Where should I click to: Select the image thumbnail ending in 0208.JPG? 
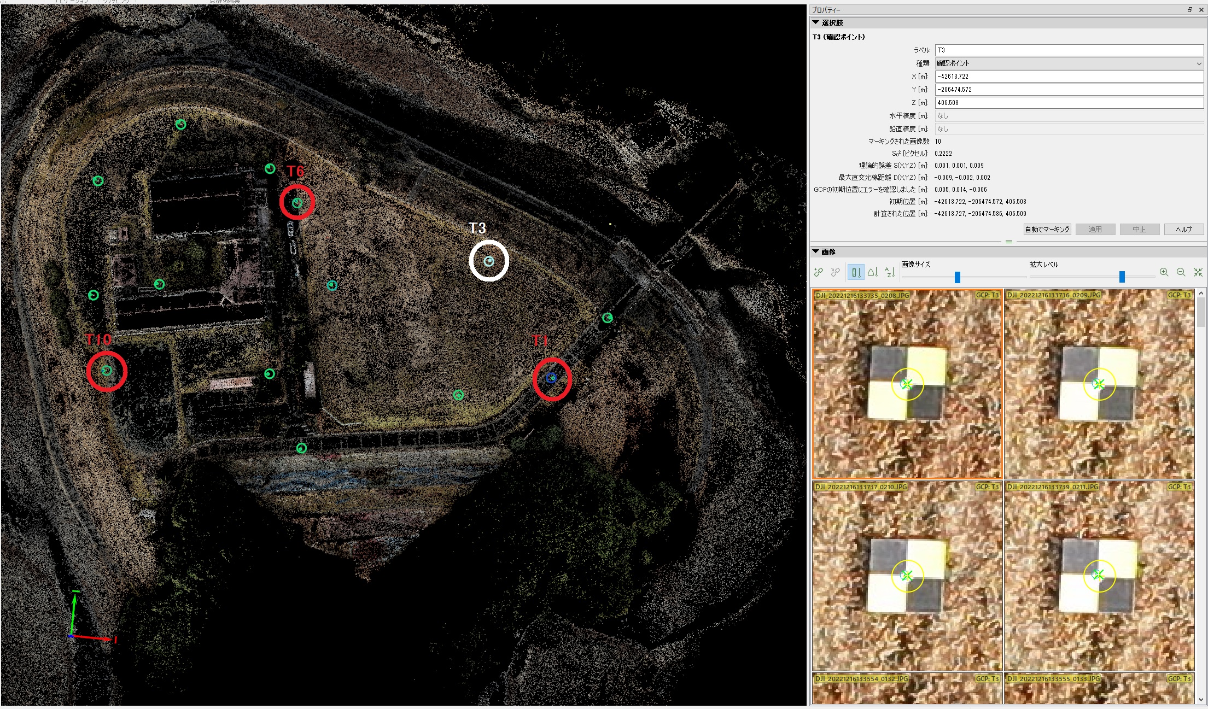click(x=907, y=384)
